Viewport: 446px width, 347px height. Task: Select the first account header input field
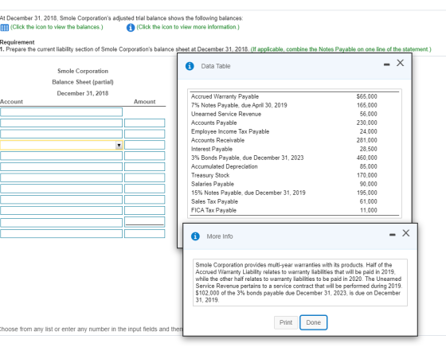[61, 112]
